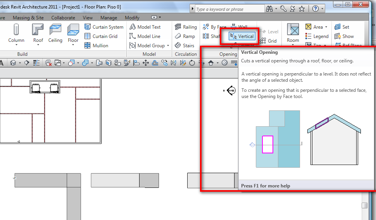Click the Show work plane tool

coord(344,36)
